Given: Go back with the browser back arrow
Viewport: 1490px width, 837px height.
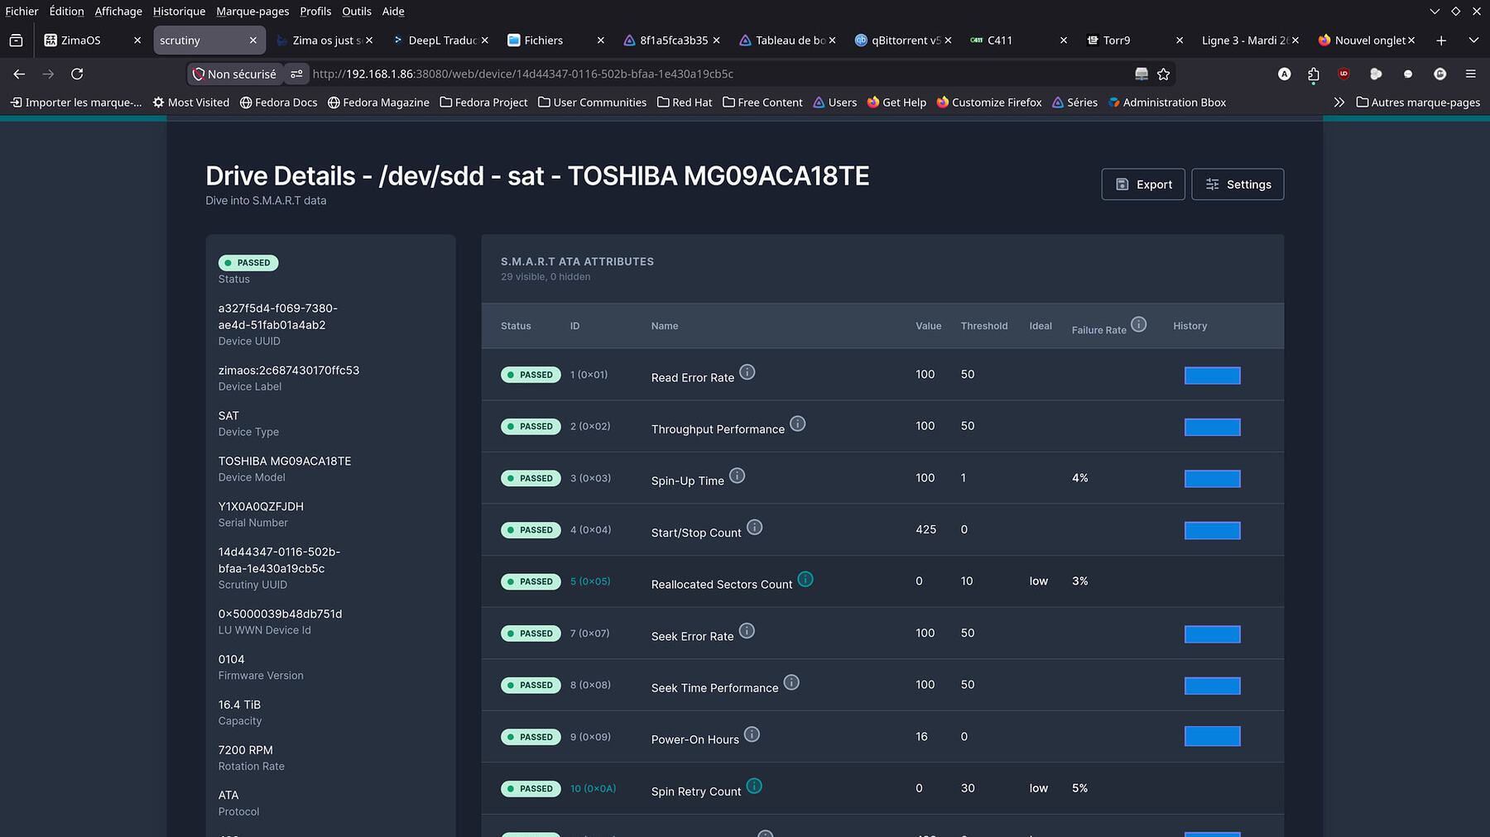Looking at the screenshot, I should (x=19, y=74).
